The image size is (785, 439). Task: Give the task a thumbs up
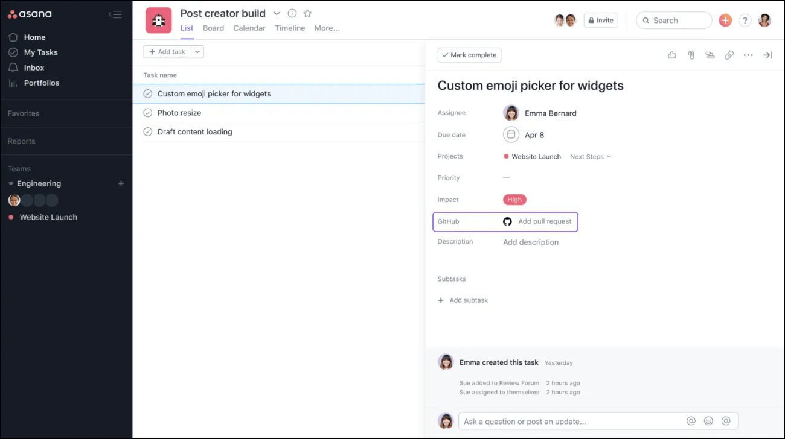[672, 55]
